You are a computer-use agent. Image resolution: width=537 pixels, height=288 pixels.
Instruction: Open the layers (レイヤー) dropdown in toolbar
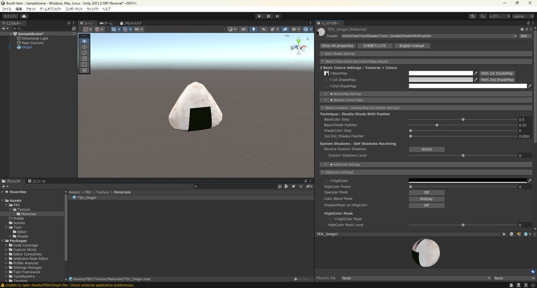(499, 16)
